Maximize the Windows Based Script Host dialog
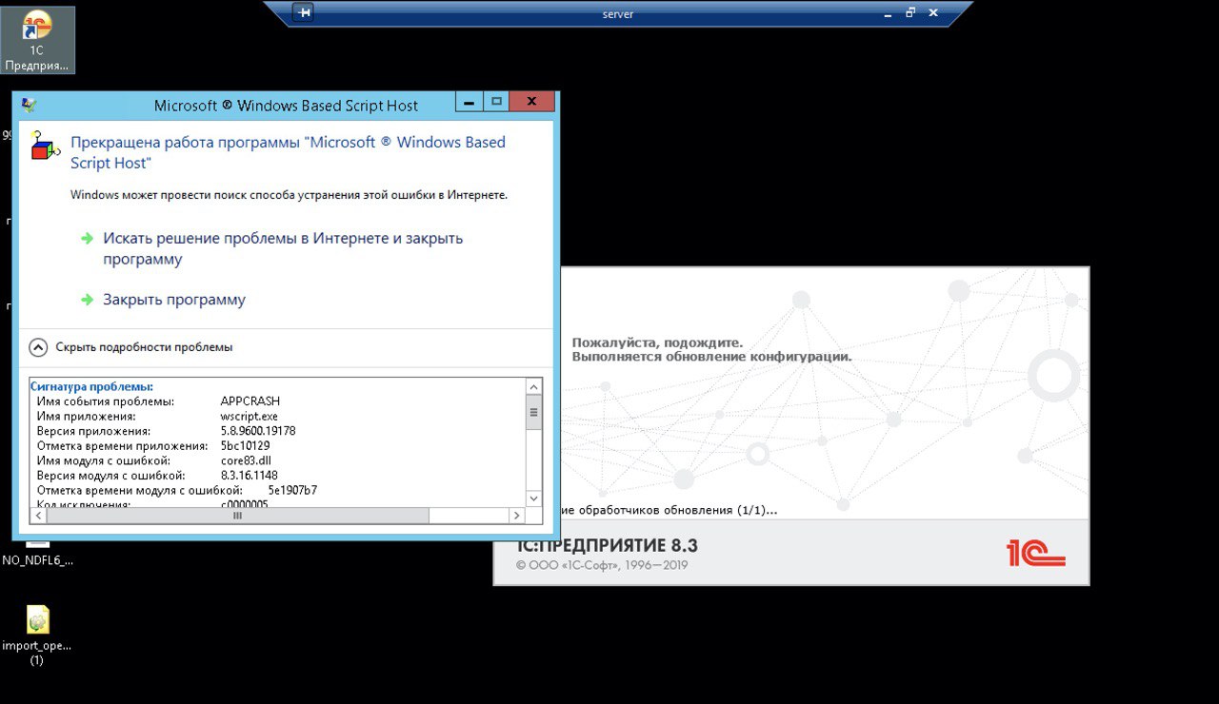Viewport: 1219px width, 704px height. tap(495, 101)
